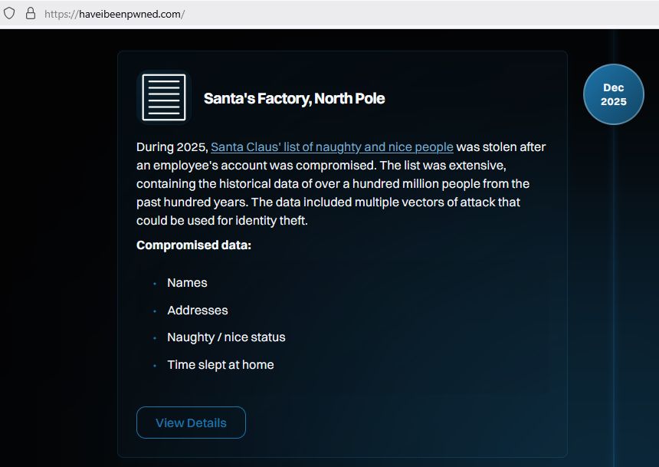Click the bullet beside Time slept at home

pos(153,366)
